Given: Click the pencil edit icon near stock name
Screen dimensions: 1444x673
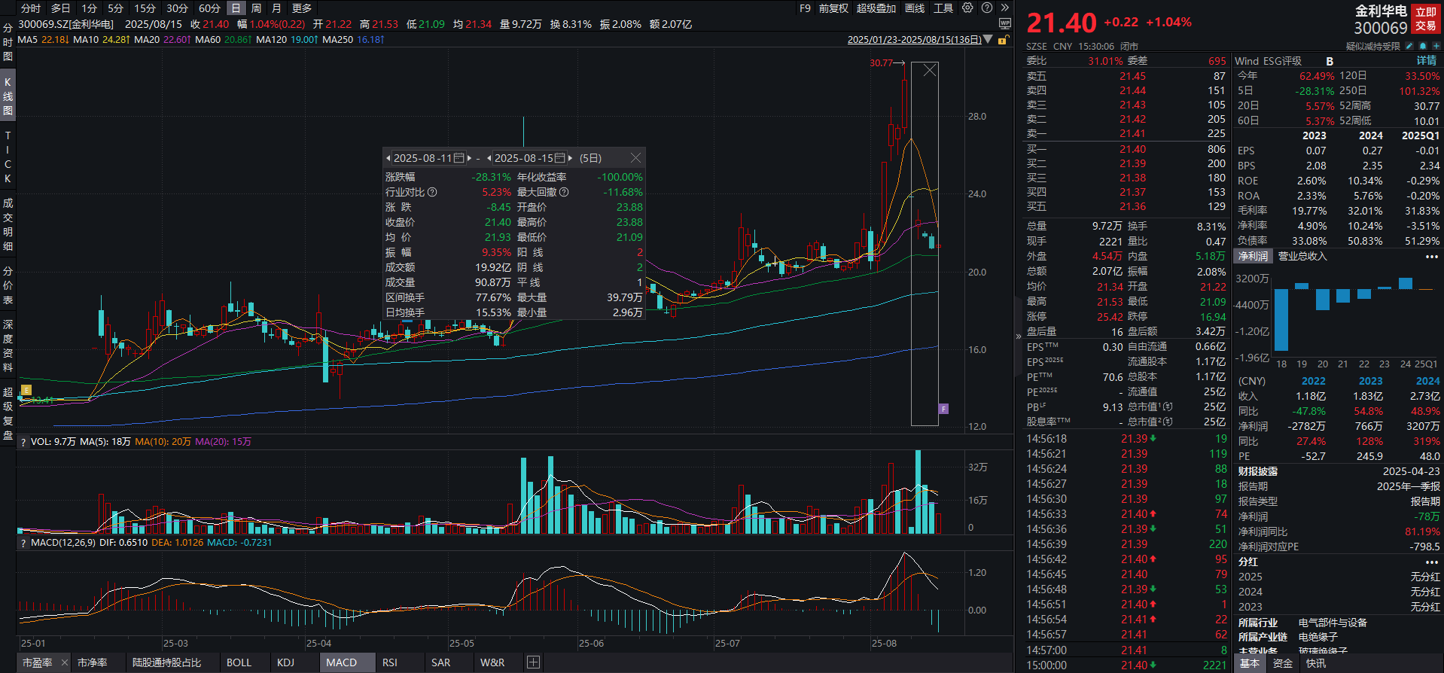Looking at the screenshot, I should pyautogui.click(x=1409, y=47).
